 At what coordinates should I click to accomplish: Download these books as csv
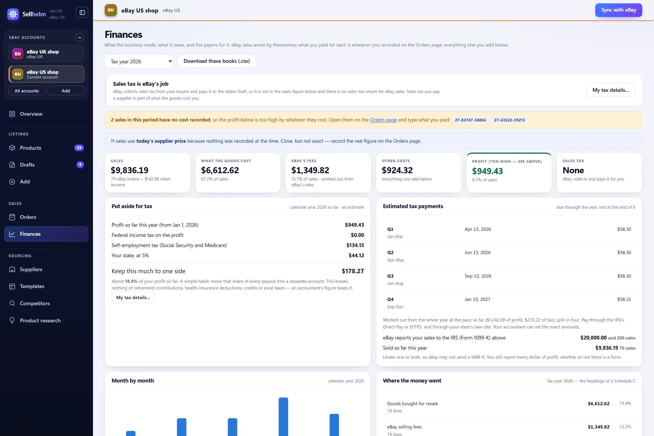pos(217,61)
